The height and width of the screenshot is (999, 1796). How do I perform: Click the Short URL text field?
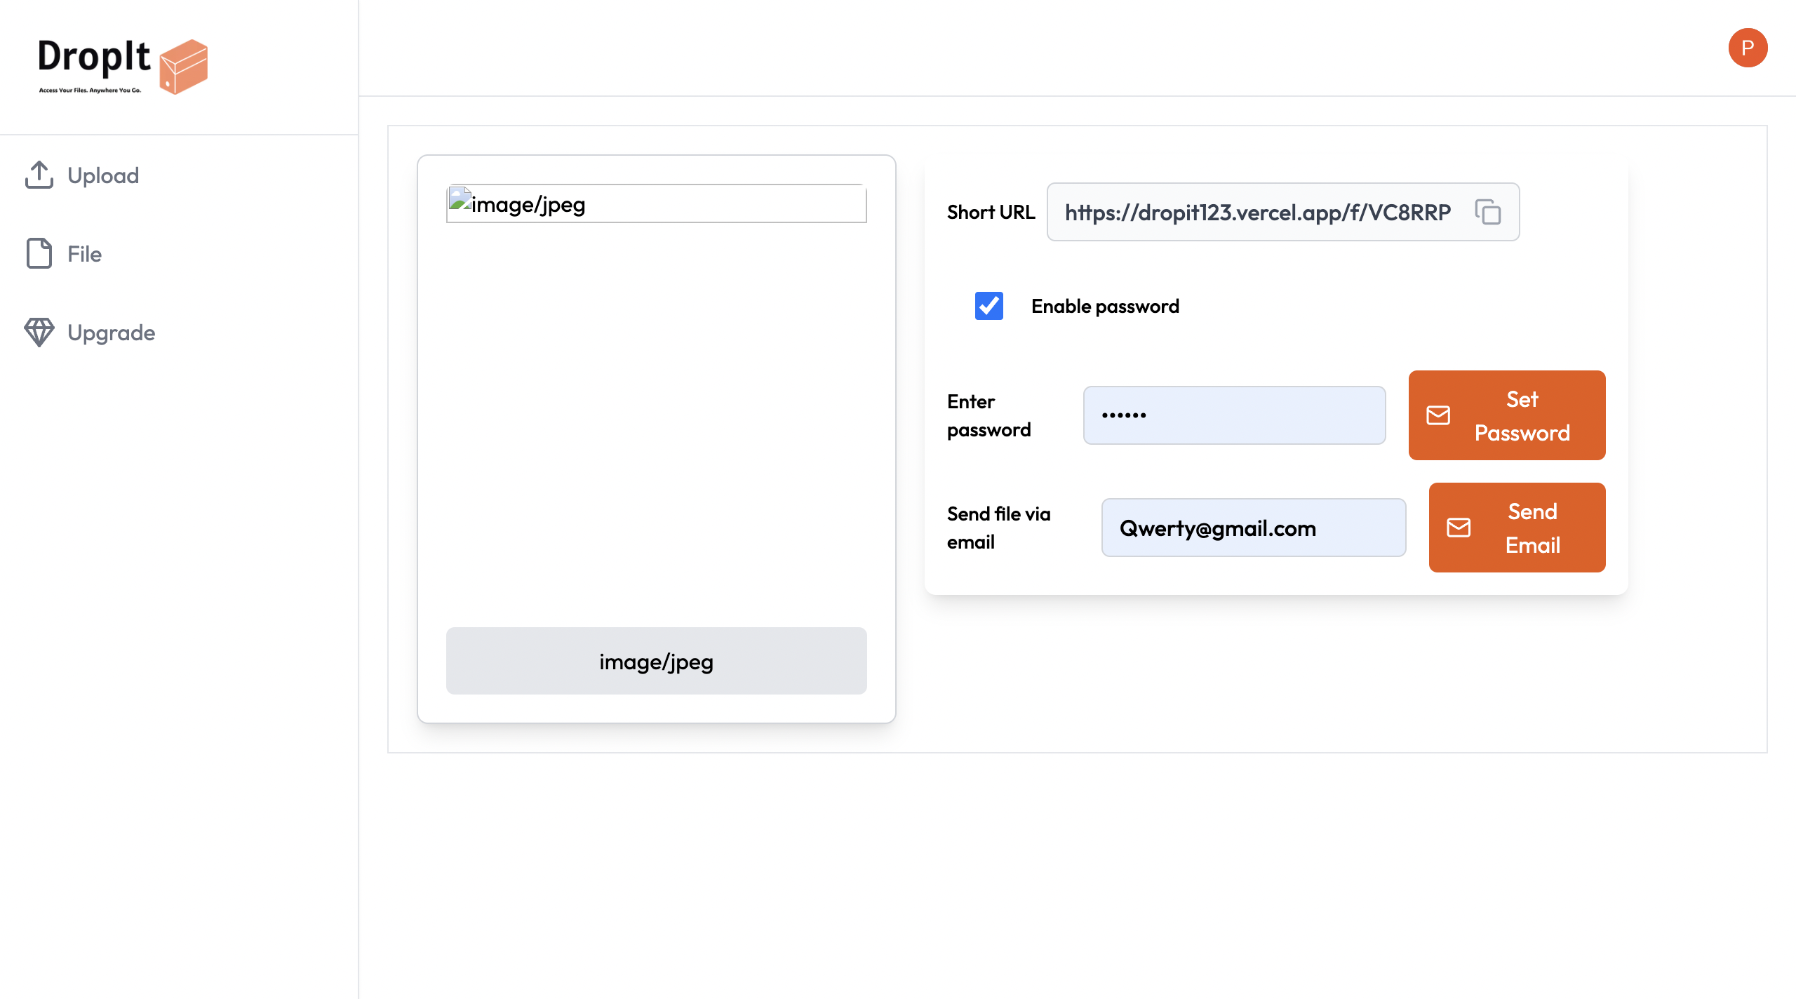point(1257,212)
